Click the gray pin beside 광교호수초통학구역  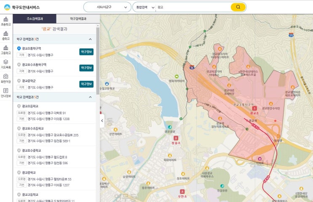click(x=19, y=65)
